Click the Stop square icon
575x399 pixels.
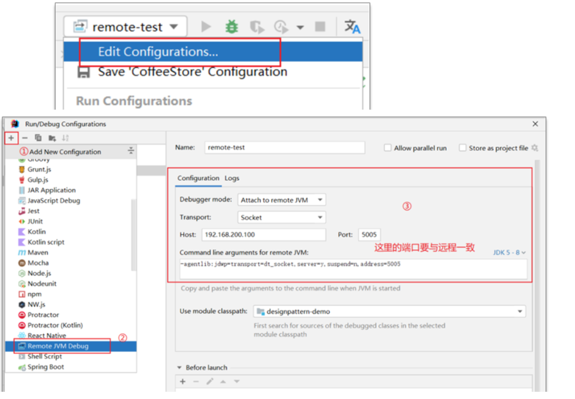(320, 27)
